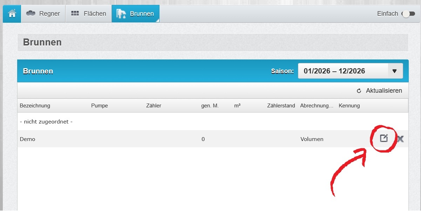
Task: Click the faucet icon on Brunnen tab
Action: pyautogui.click(x=121, y=14)
